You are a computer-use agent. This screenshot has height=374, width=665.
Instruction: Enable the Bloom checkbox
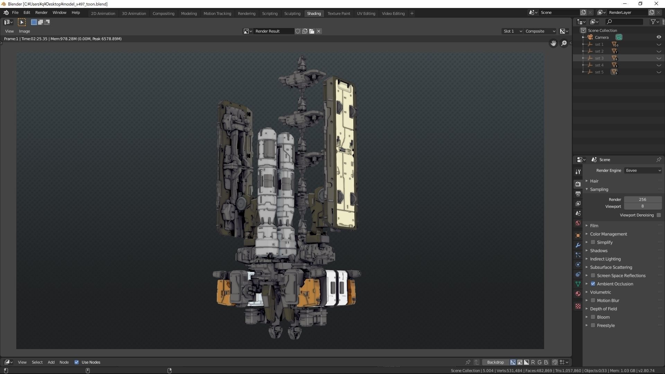pyautogui.click(x=593, y=317)
